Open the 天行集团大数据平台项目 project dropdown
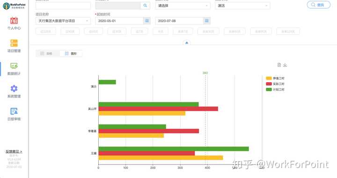 point(63,21)
